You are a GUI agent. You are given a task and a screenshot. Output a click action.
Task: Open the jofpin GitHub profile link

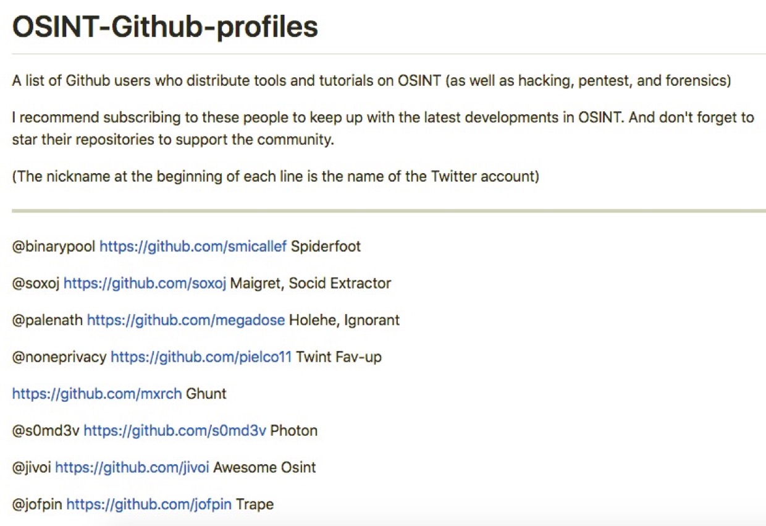[149, 504]
